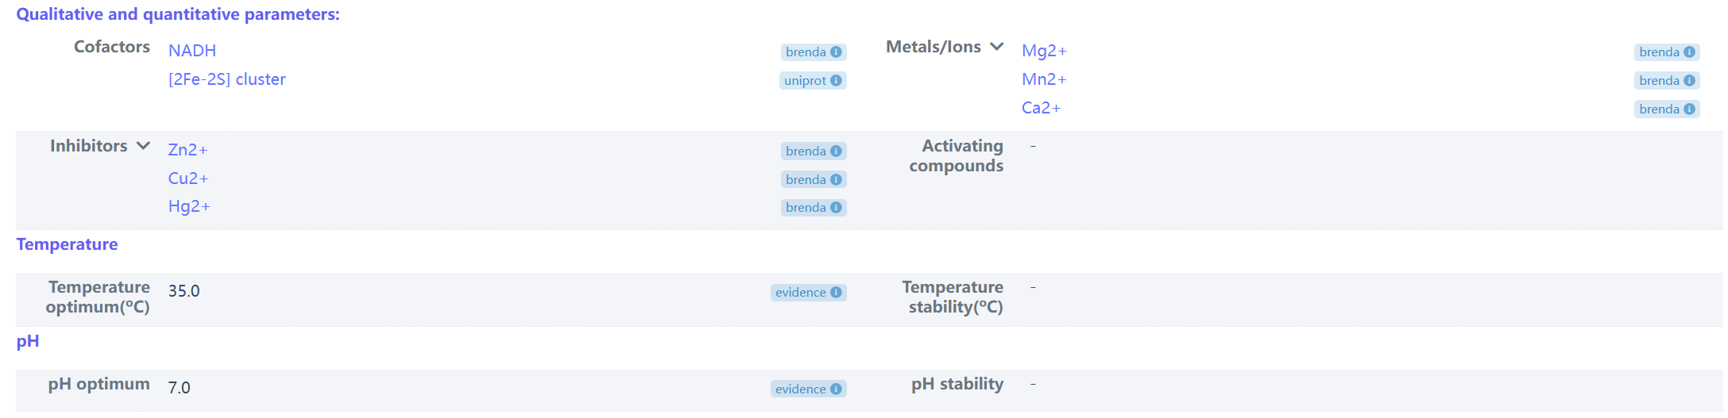This screenshot has height=418, width=1728.
Task: Open the Hg2+ inhibitor link
Action: coord(189,206)
